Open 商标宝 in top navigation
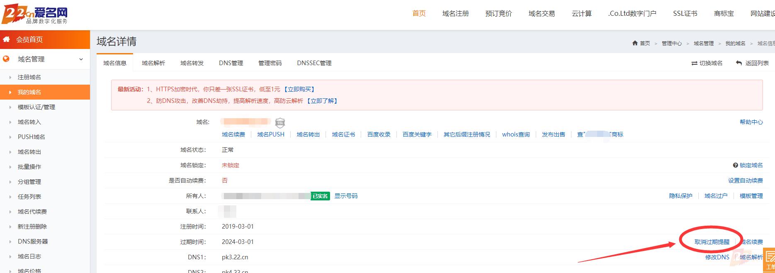Screen dimensions: 775x273 coord(724,13)
